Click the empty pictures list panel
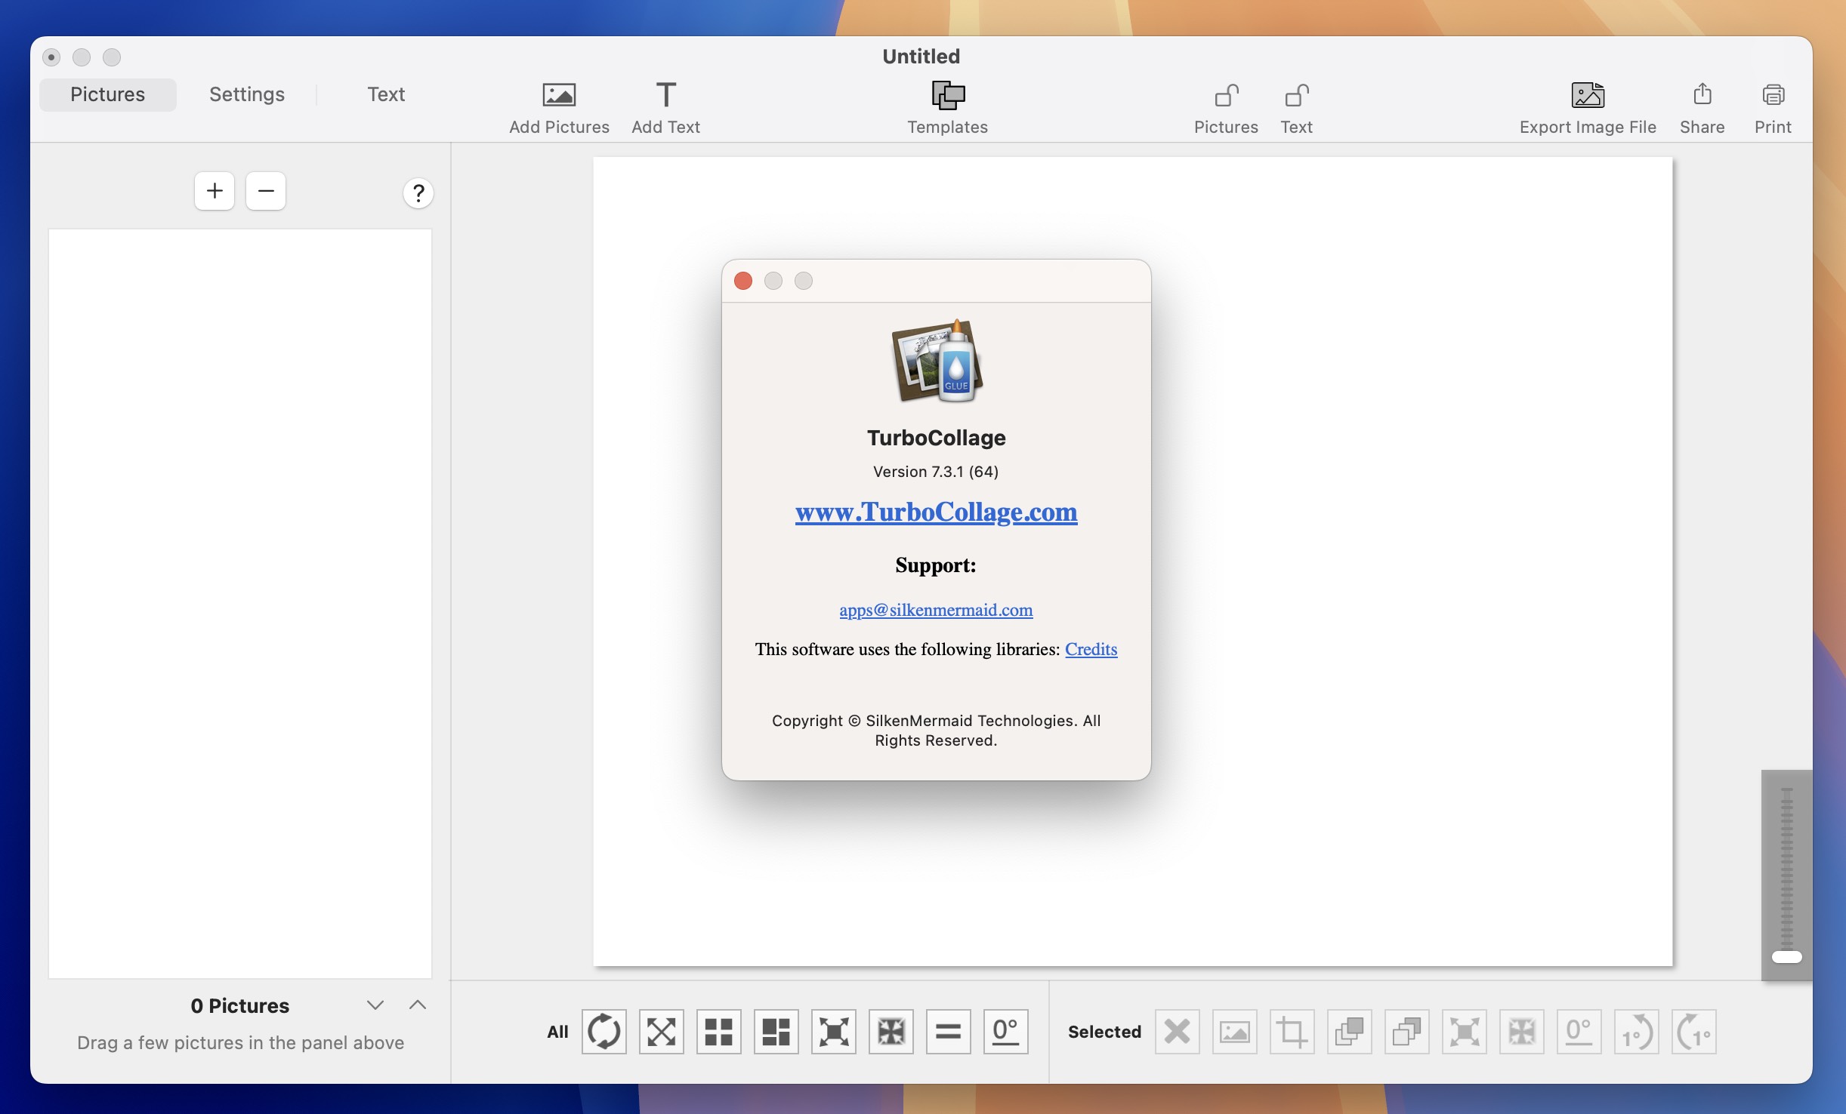 tap(240, 603)
